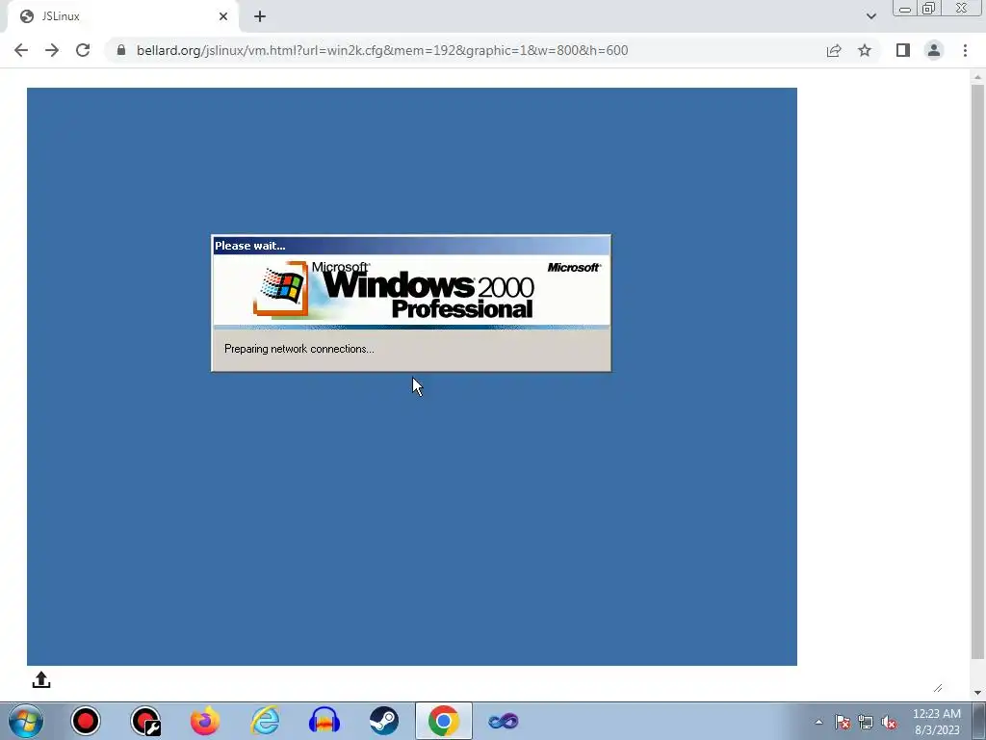Image resolution: width=986 pixels, height=740 pixels.
Task: Click the browser back arrow
Action: click(x=21, y=50)
